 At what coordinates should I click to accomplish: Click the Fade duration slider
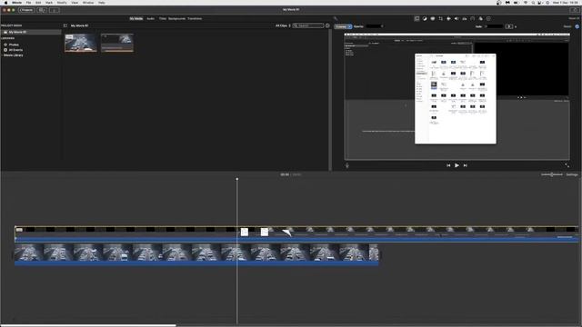pyautogui.click(x=494, y=26)
